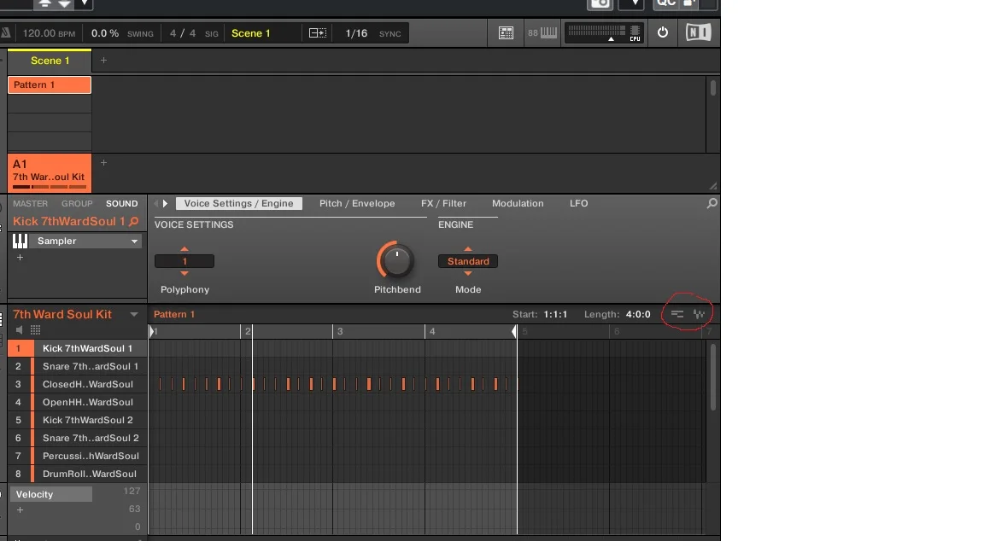Adjust the Pitchbend knob

pos(396,261)
